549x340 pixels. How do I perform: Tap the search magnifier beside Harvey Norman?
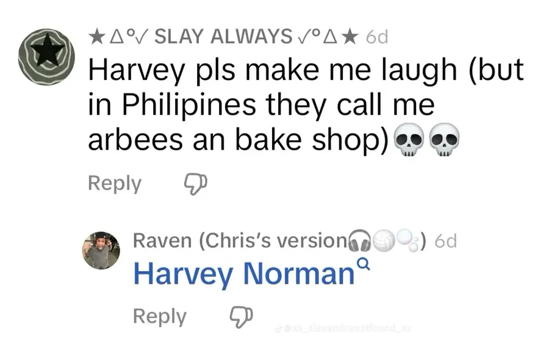pyautogui.click(x=364, y=264)
